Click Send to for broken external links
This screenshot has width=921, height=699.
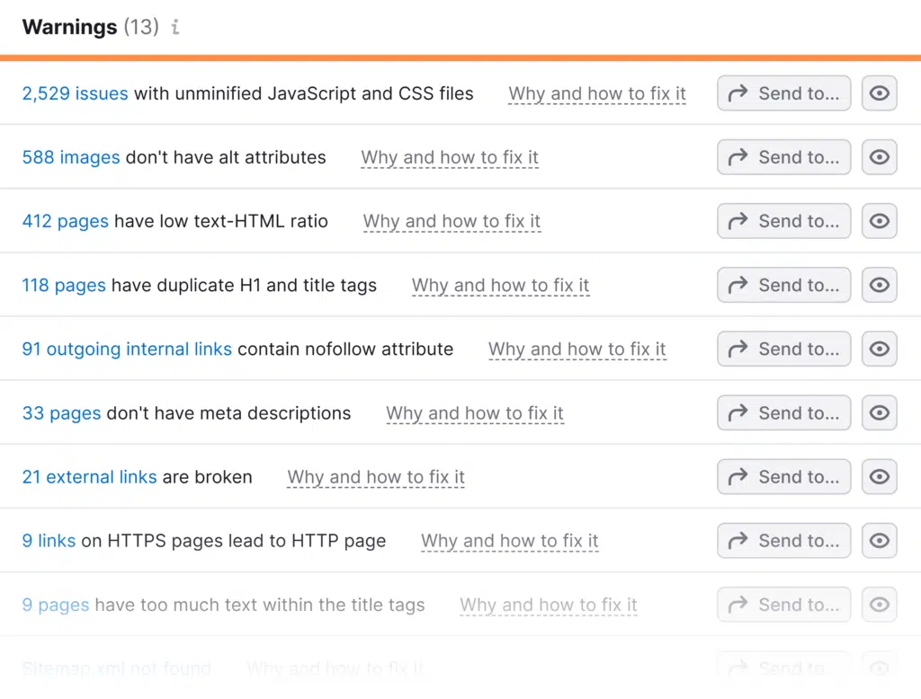[783, 477]
